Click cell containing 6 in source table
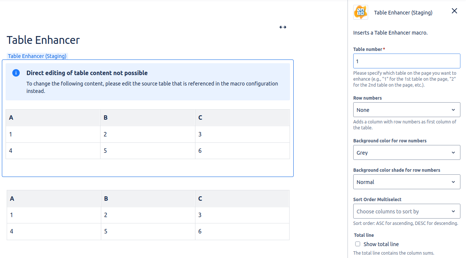This screenshot has height=258, width=466. (x=242, y=231)
